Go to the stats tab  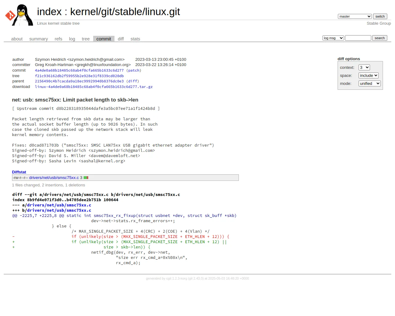135,39
